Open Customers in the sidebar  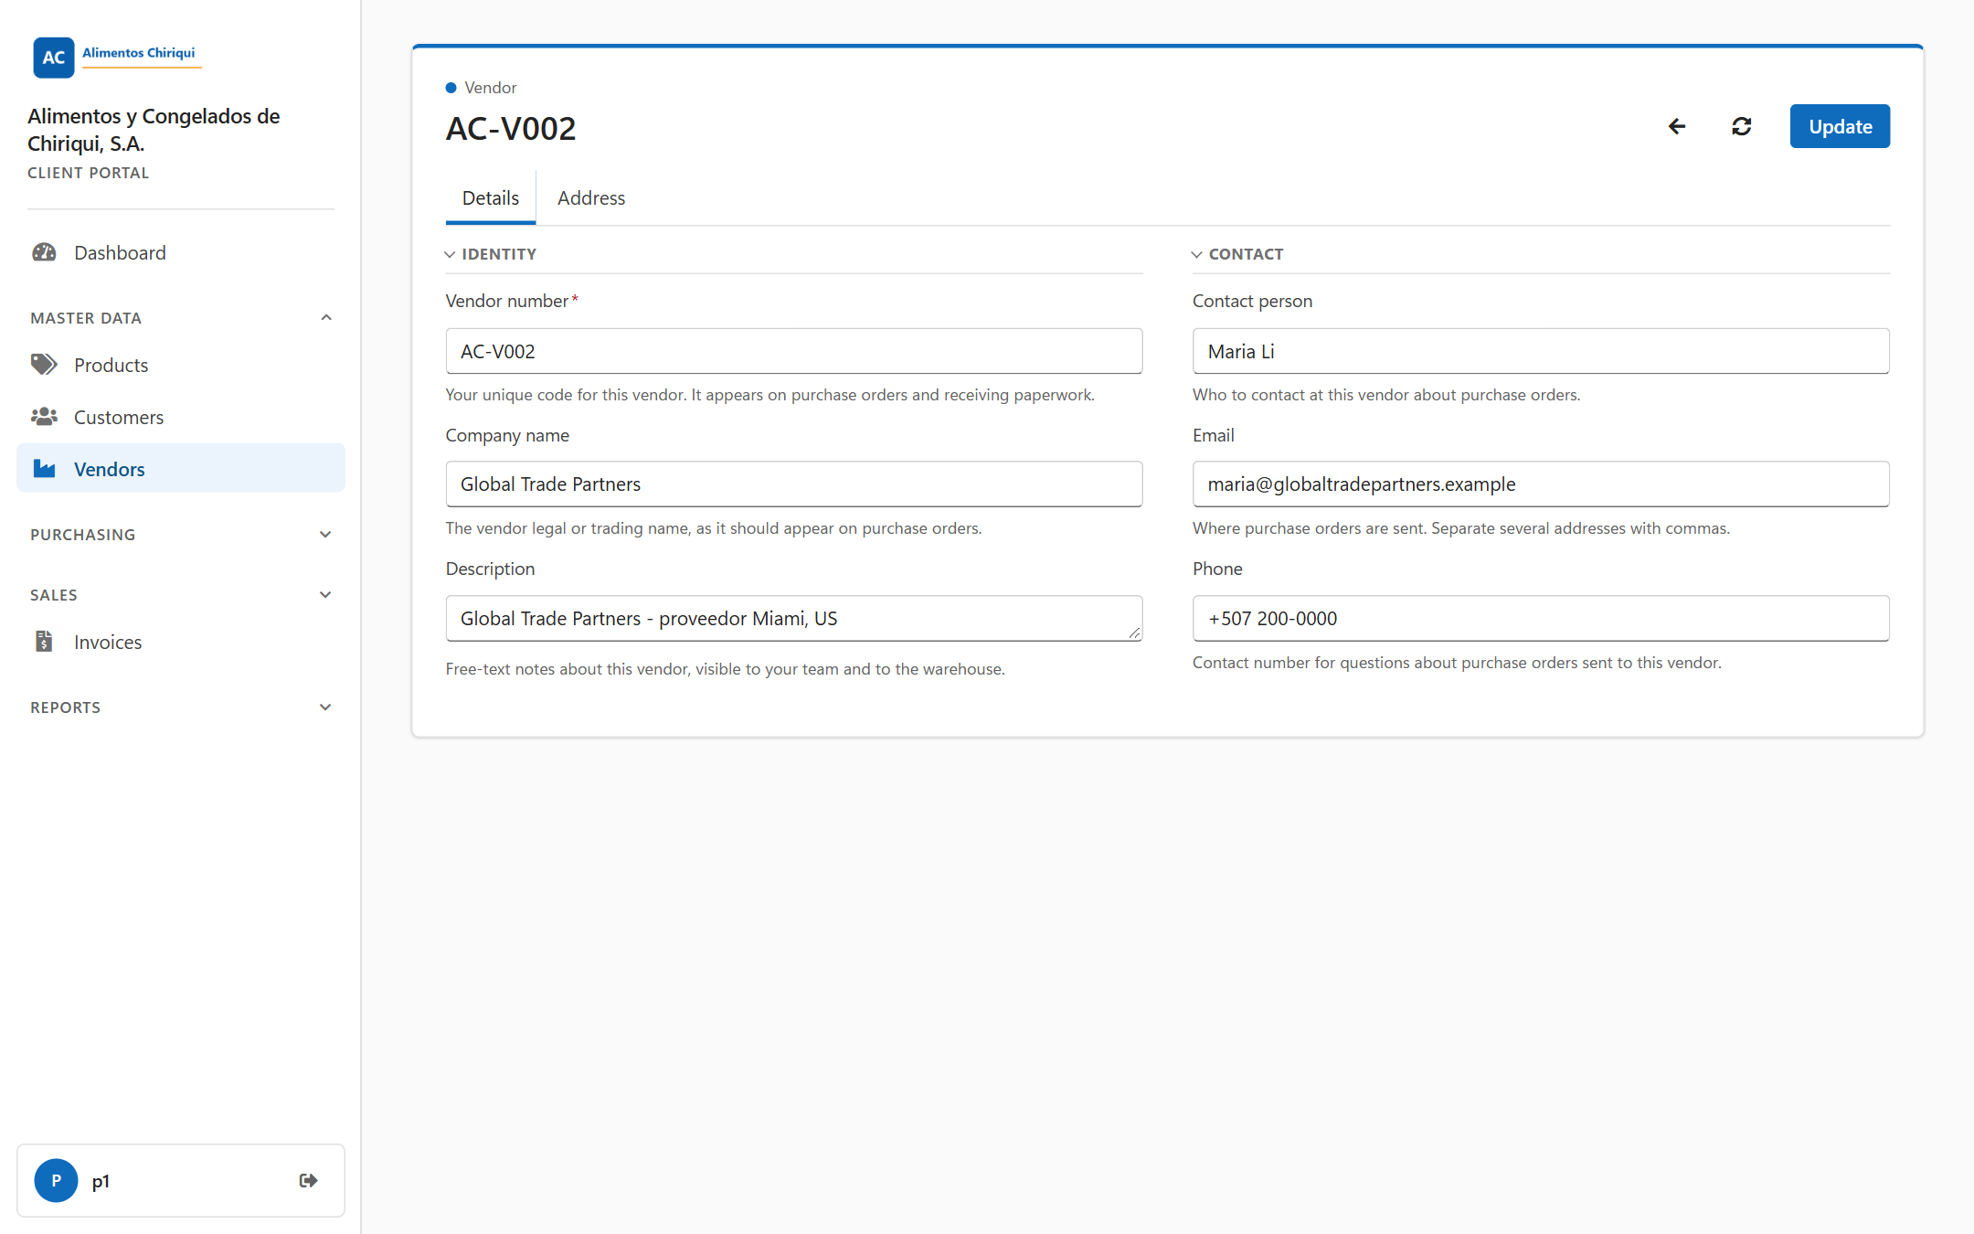(x=181, y=417)
